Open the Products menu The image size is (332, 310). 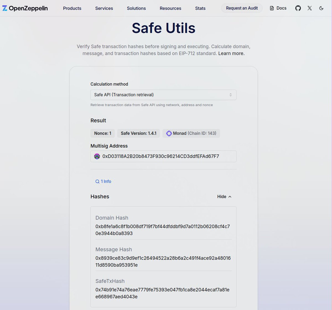click(72, 8)
